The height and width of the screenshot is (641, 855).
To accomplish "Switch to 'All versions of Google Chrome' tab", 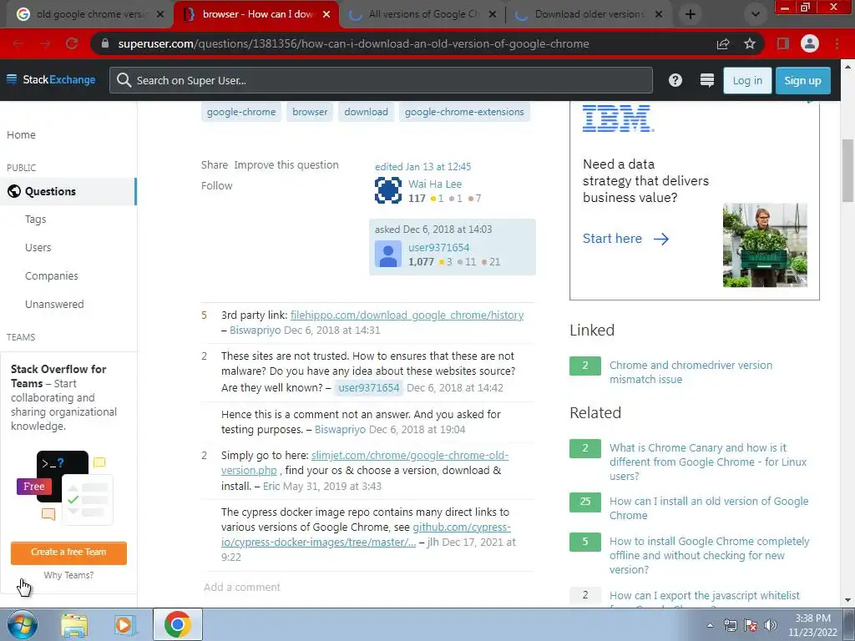I will [422, 14].
